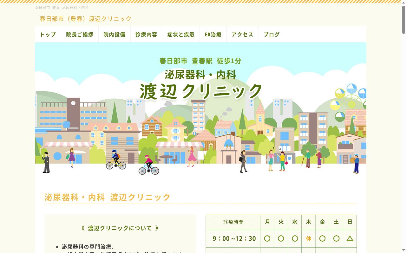Click the Monday morning circle mark
This screenshot has height=253, width=406.
tap(267, 238)
